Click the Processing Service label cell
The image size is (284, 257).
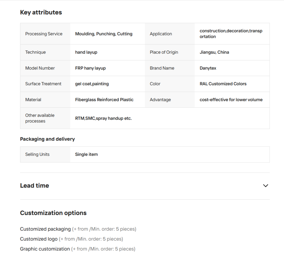click(x=44, y=34)
